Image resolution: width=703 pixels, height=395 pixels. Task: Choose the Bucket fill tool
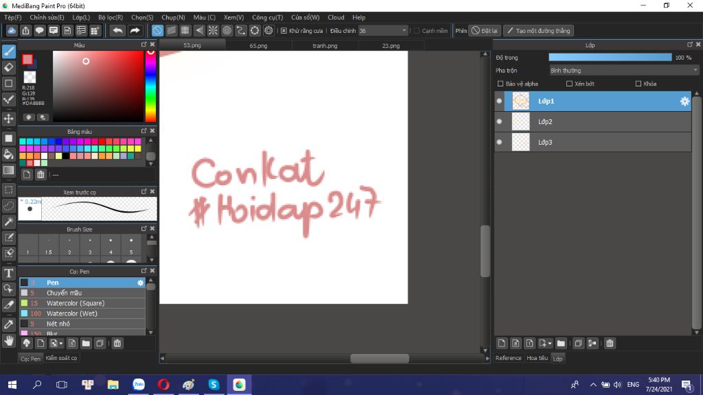8,154
